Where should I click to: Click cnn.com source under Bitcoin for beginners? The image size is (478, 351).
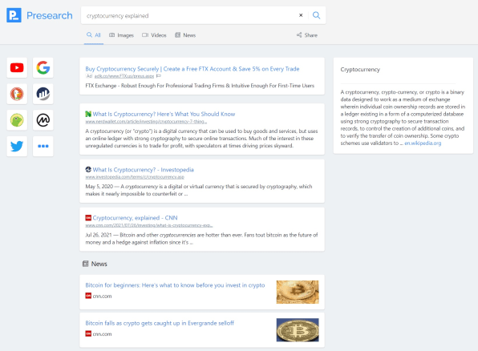(102, 297)
